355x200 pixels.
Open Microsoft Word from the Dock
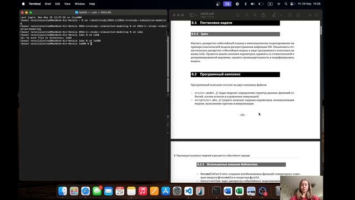[228, 191]
